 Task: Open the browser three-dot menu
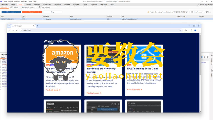199,30
